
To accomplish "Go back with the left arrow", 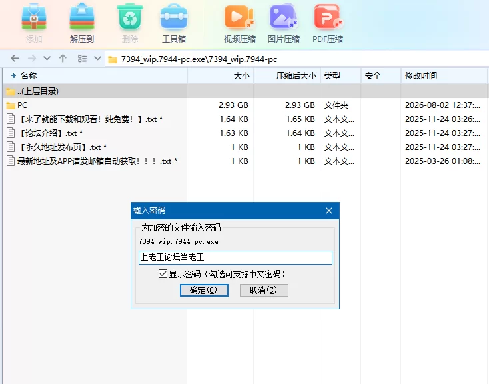I will 15,59.
